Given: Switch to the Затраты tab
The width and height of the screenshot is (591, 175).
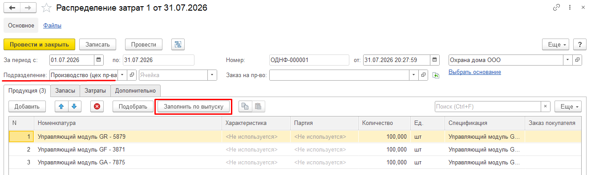Looking at the screenshot, I should tap(96, 91).
